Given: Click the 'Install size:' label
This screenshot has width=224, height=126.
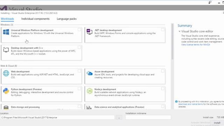Looking at the screenshot, I should pos(208,117).
